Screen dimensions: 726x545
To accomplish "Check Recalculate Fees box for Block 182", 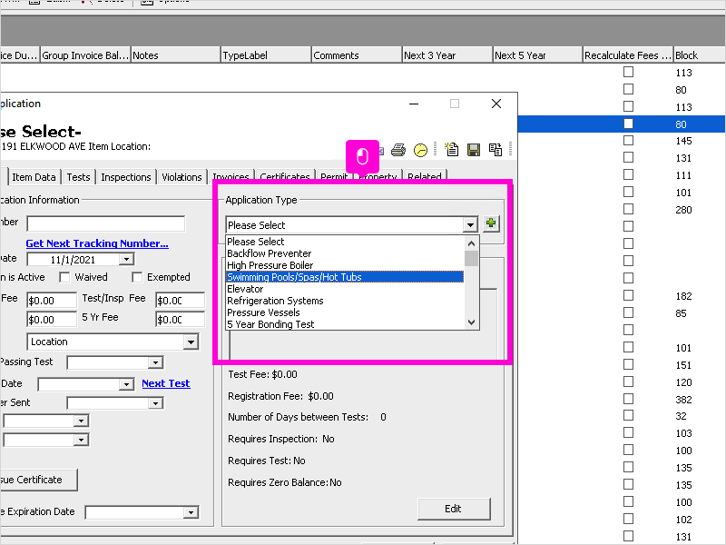I will click(x=628, y=295).
